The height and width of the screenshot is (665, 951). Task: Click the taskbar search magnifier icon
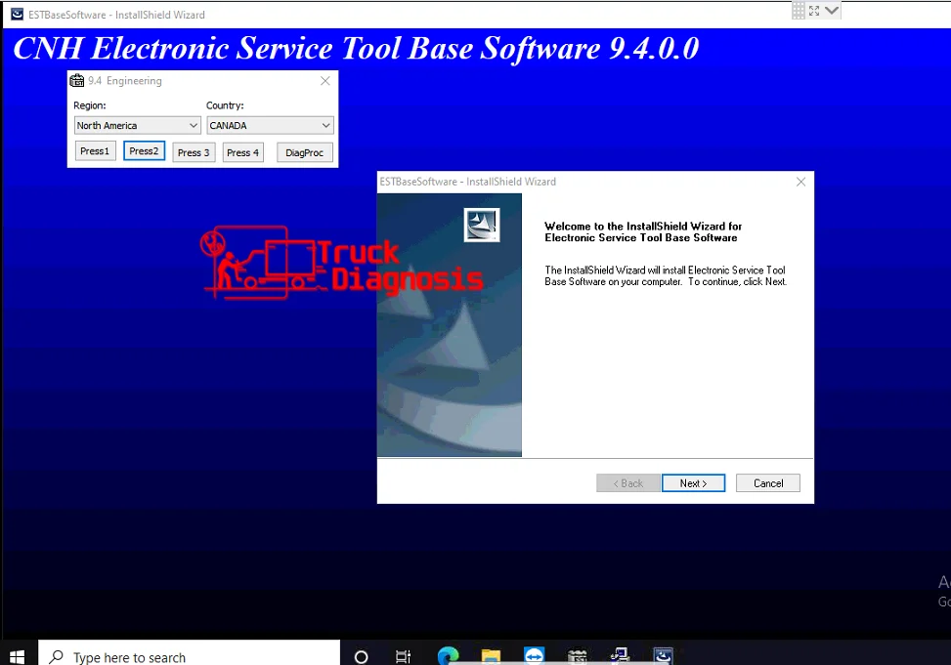(x=57, y=656)
